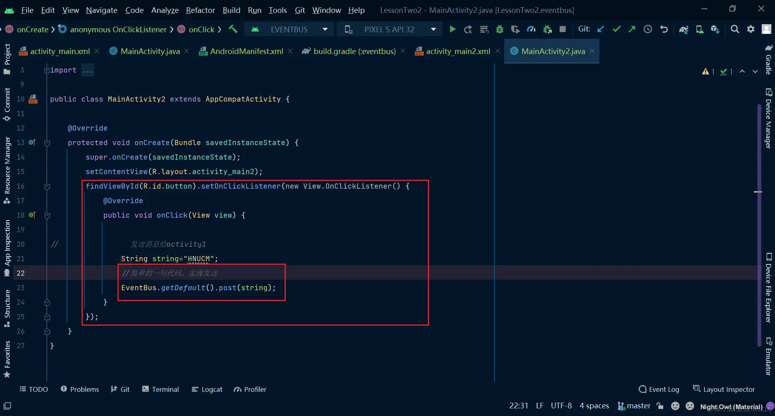This screenshot has width=775, height=416.
Task: Jump to the previous highlighted error arrow
Action: pyautogui.click(x=742, y=71)
